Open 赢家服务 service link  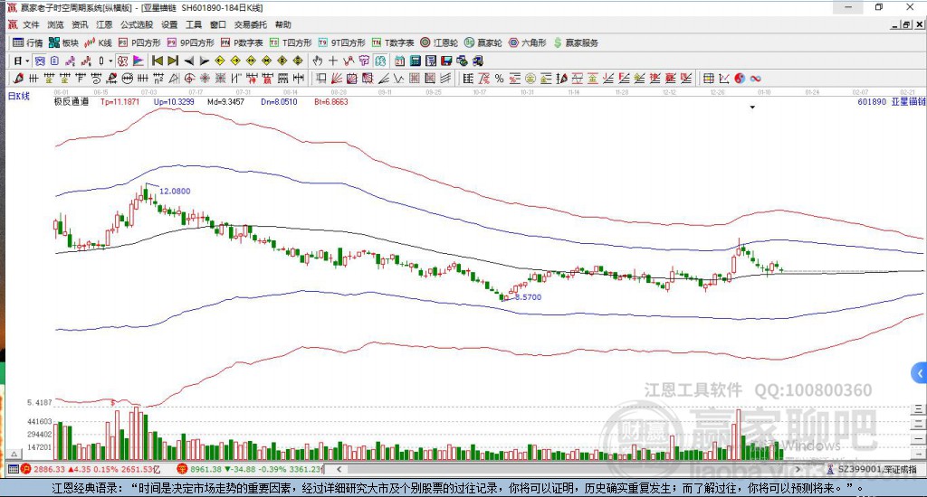[x=576, y=42]
